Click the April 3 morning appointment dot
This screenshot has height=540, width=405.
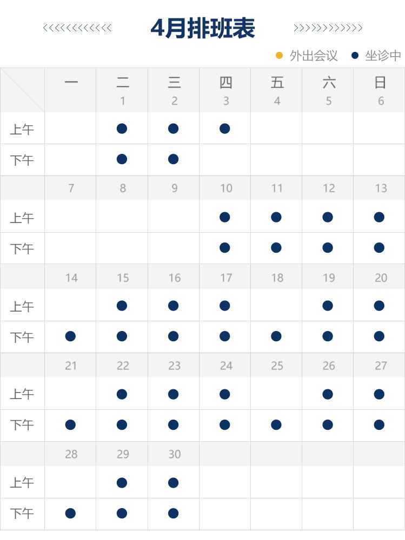225,129
